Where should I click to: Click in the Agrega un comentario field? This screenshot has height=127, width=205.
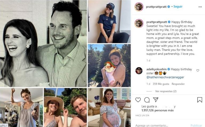pos(160,125)
